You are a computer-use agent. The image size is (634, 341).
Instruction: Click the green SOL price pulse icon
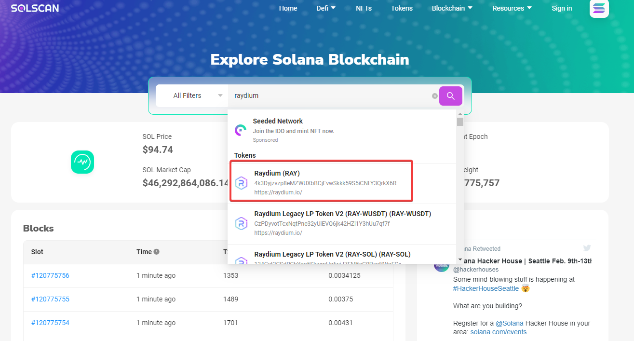coord(82,162)
